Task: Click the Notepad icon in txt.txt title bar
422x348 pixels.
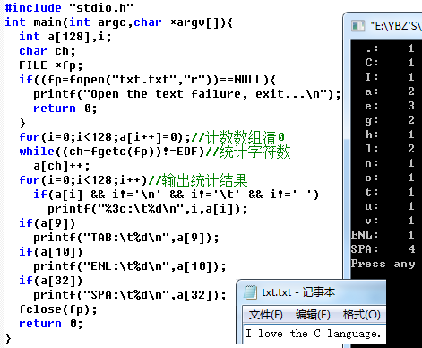Action: (250, 292)
